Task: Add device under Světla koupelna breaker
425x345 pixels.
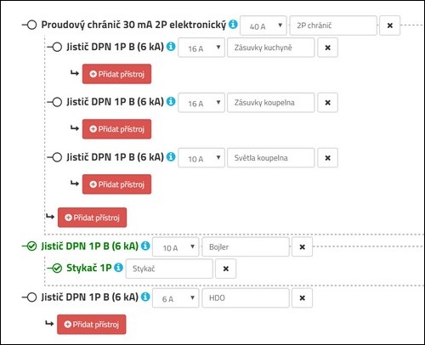Action: tap(116, 184)
